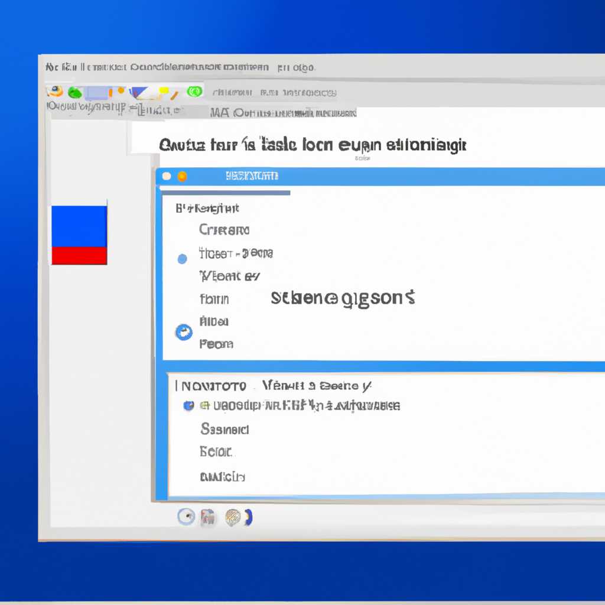The image size is (605, 605).
Task: Click the gray-blue progress bar under inner title bar
Action: click(x=225, y=193)
